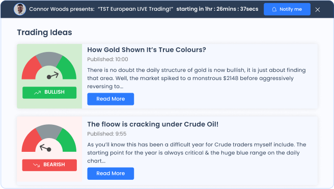
Task: Click the upward trend icon on Bullish
Action: (x=37, y=93)
